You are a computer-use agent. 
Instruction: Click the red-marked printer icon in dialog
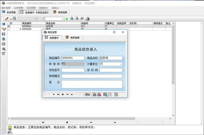[x=99, y=94]
